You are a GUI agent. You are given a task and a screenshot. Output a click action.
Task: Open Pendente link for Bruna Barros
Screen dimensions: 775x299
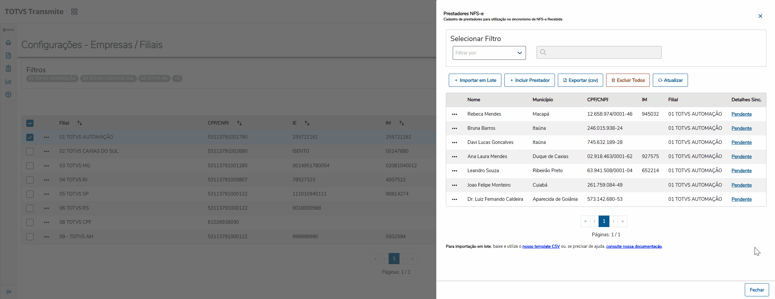point(741,128)
